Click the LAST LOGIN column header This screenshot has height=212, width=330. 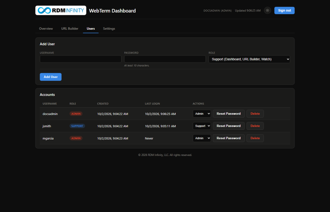[x=152, y=104]
